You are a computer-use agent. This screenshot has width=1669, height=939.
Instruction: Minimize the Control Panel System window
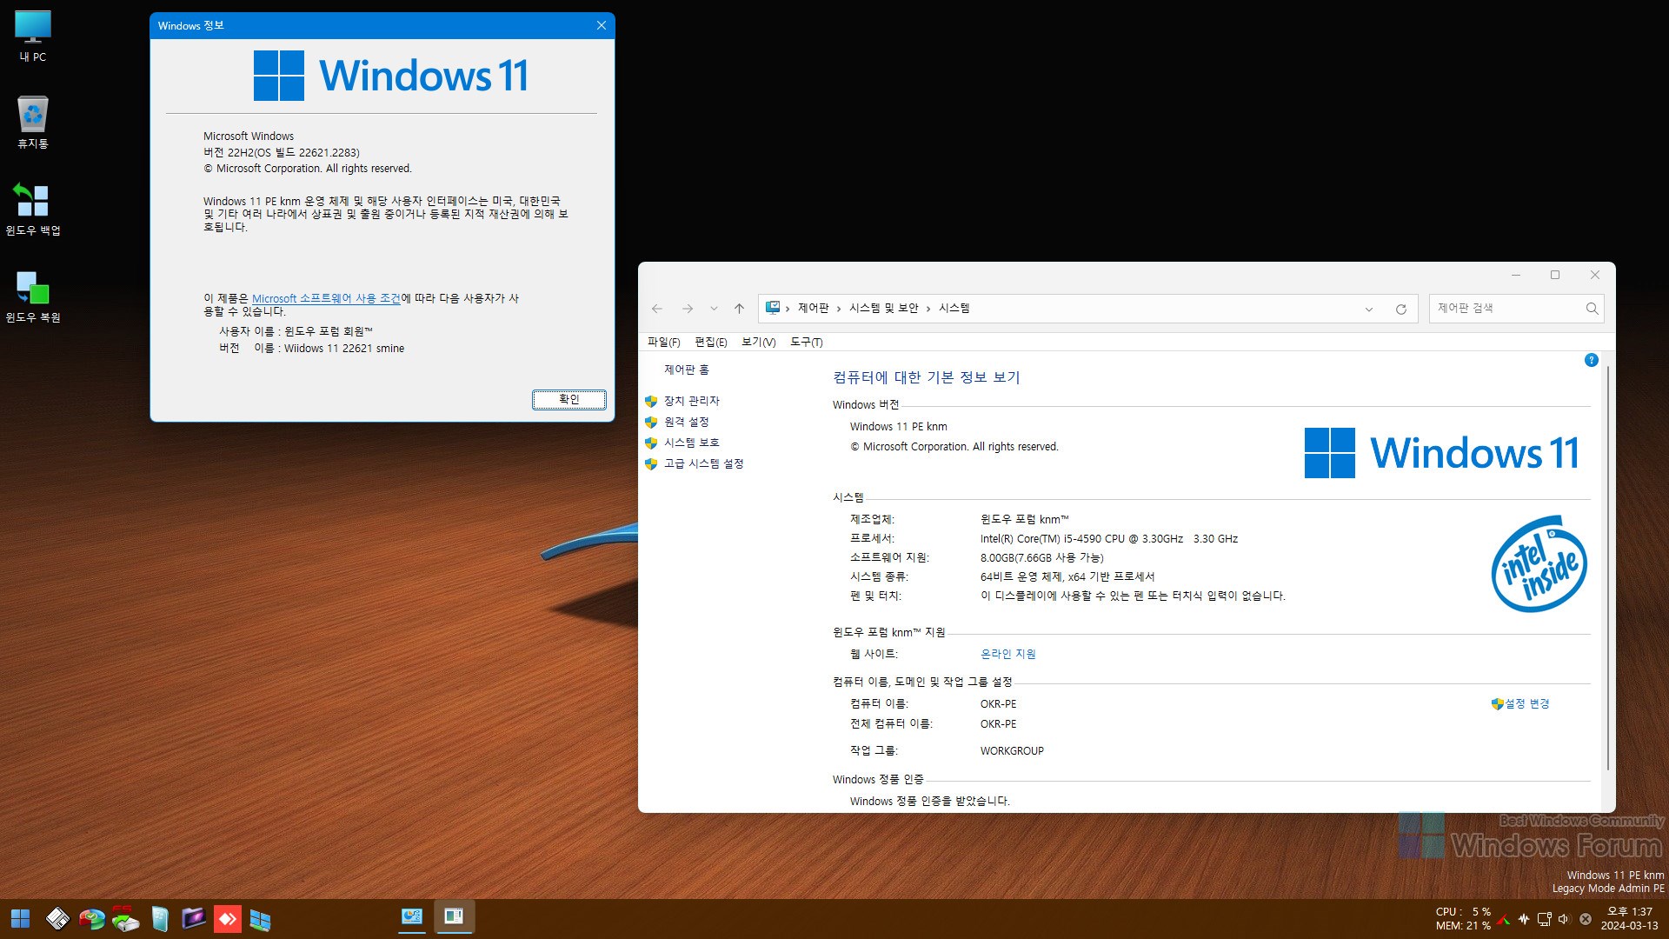click(1516, 276)
